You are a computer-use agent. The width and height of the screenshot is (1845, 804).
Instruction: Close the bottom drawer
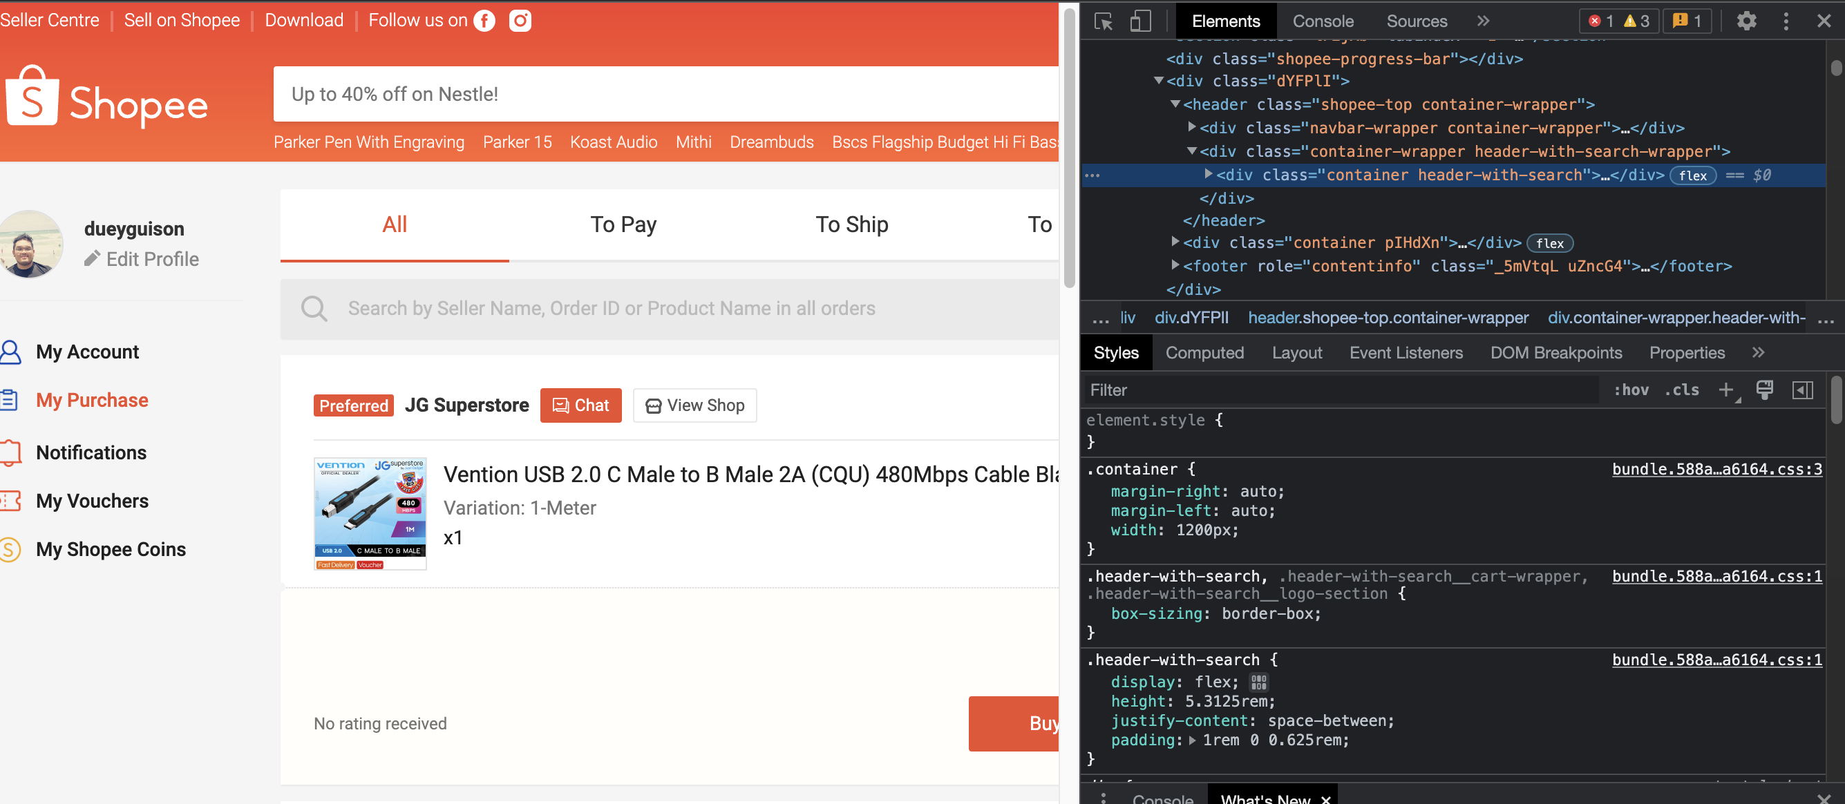[x=1824, y=798]
